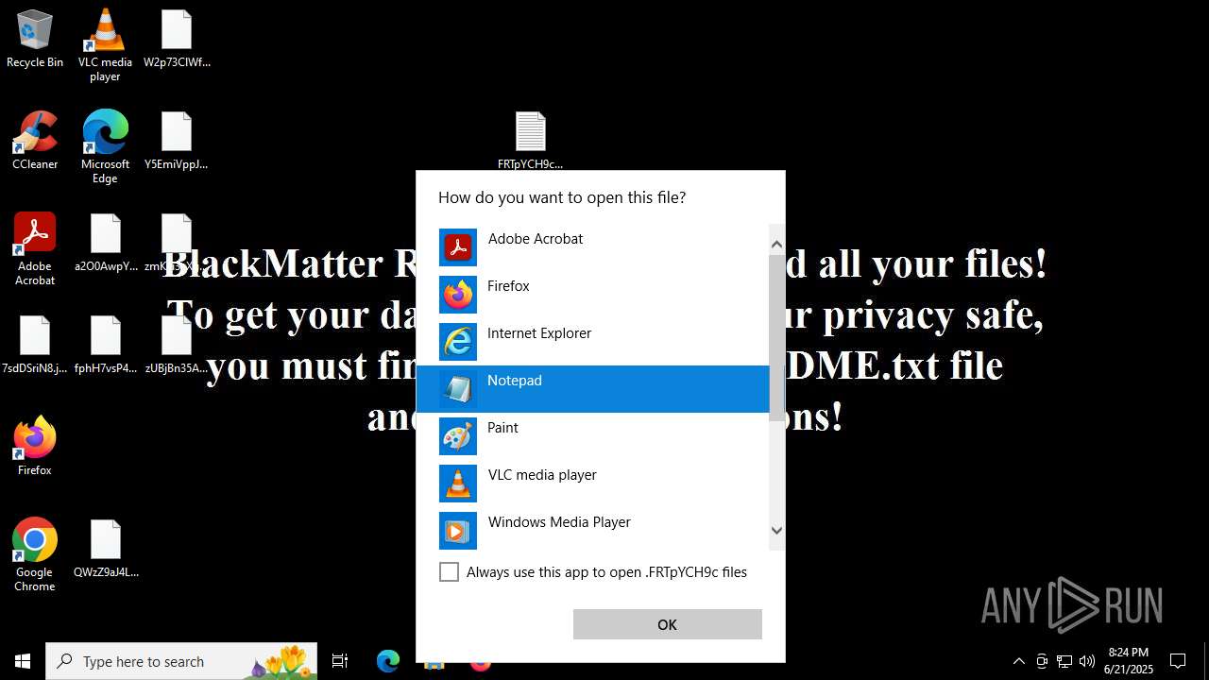Screen dimensions: 1209x680
Task: Select the QWzZ9aJ4L file on desktop
Action: (x=106, y=549)
